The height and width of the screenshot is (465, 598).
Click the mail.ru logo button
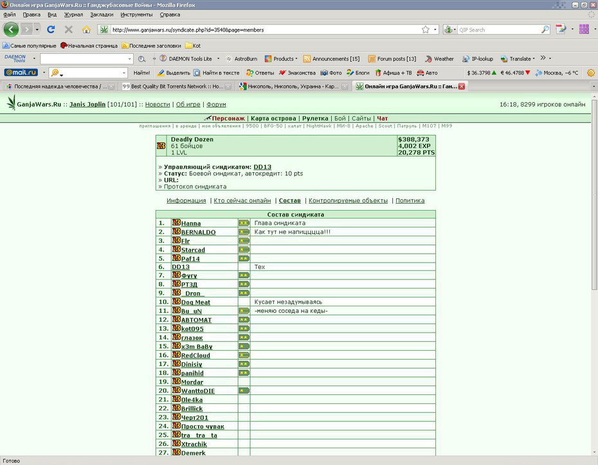21,73
